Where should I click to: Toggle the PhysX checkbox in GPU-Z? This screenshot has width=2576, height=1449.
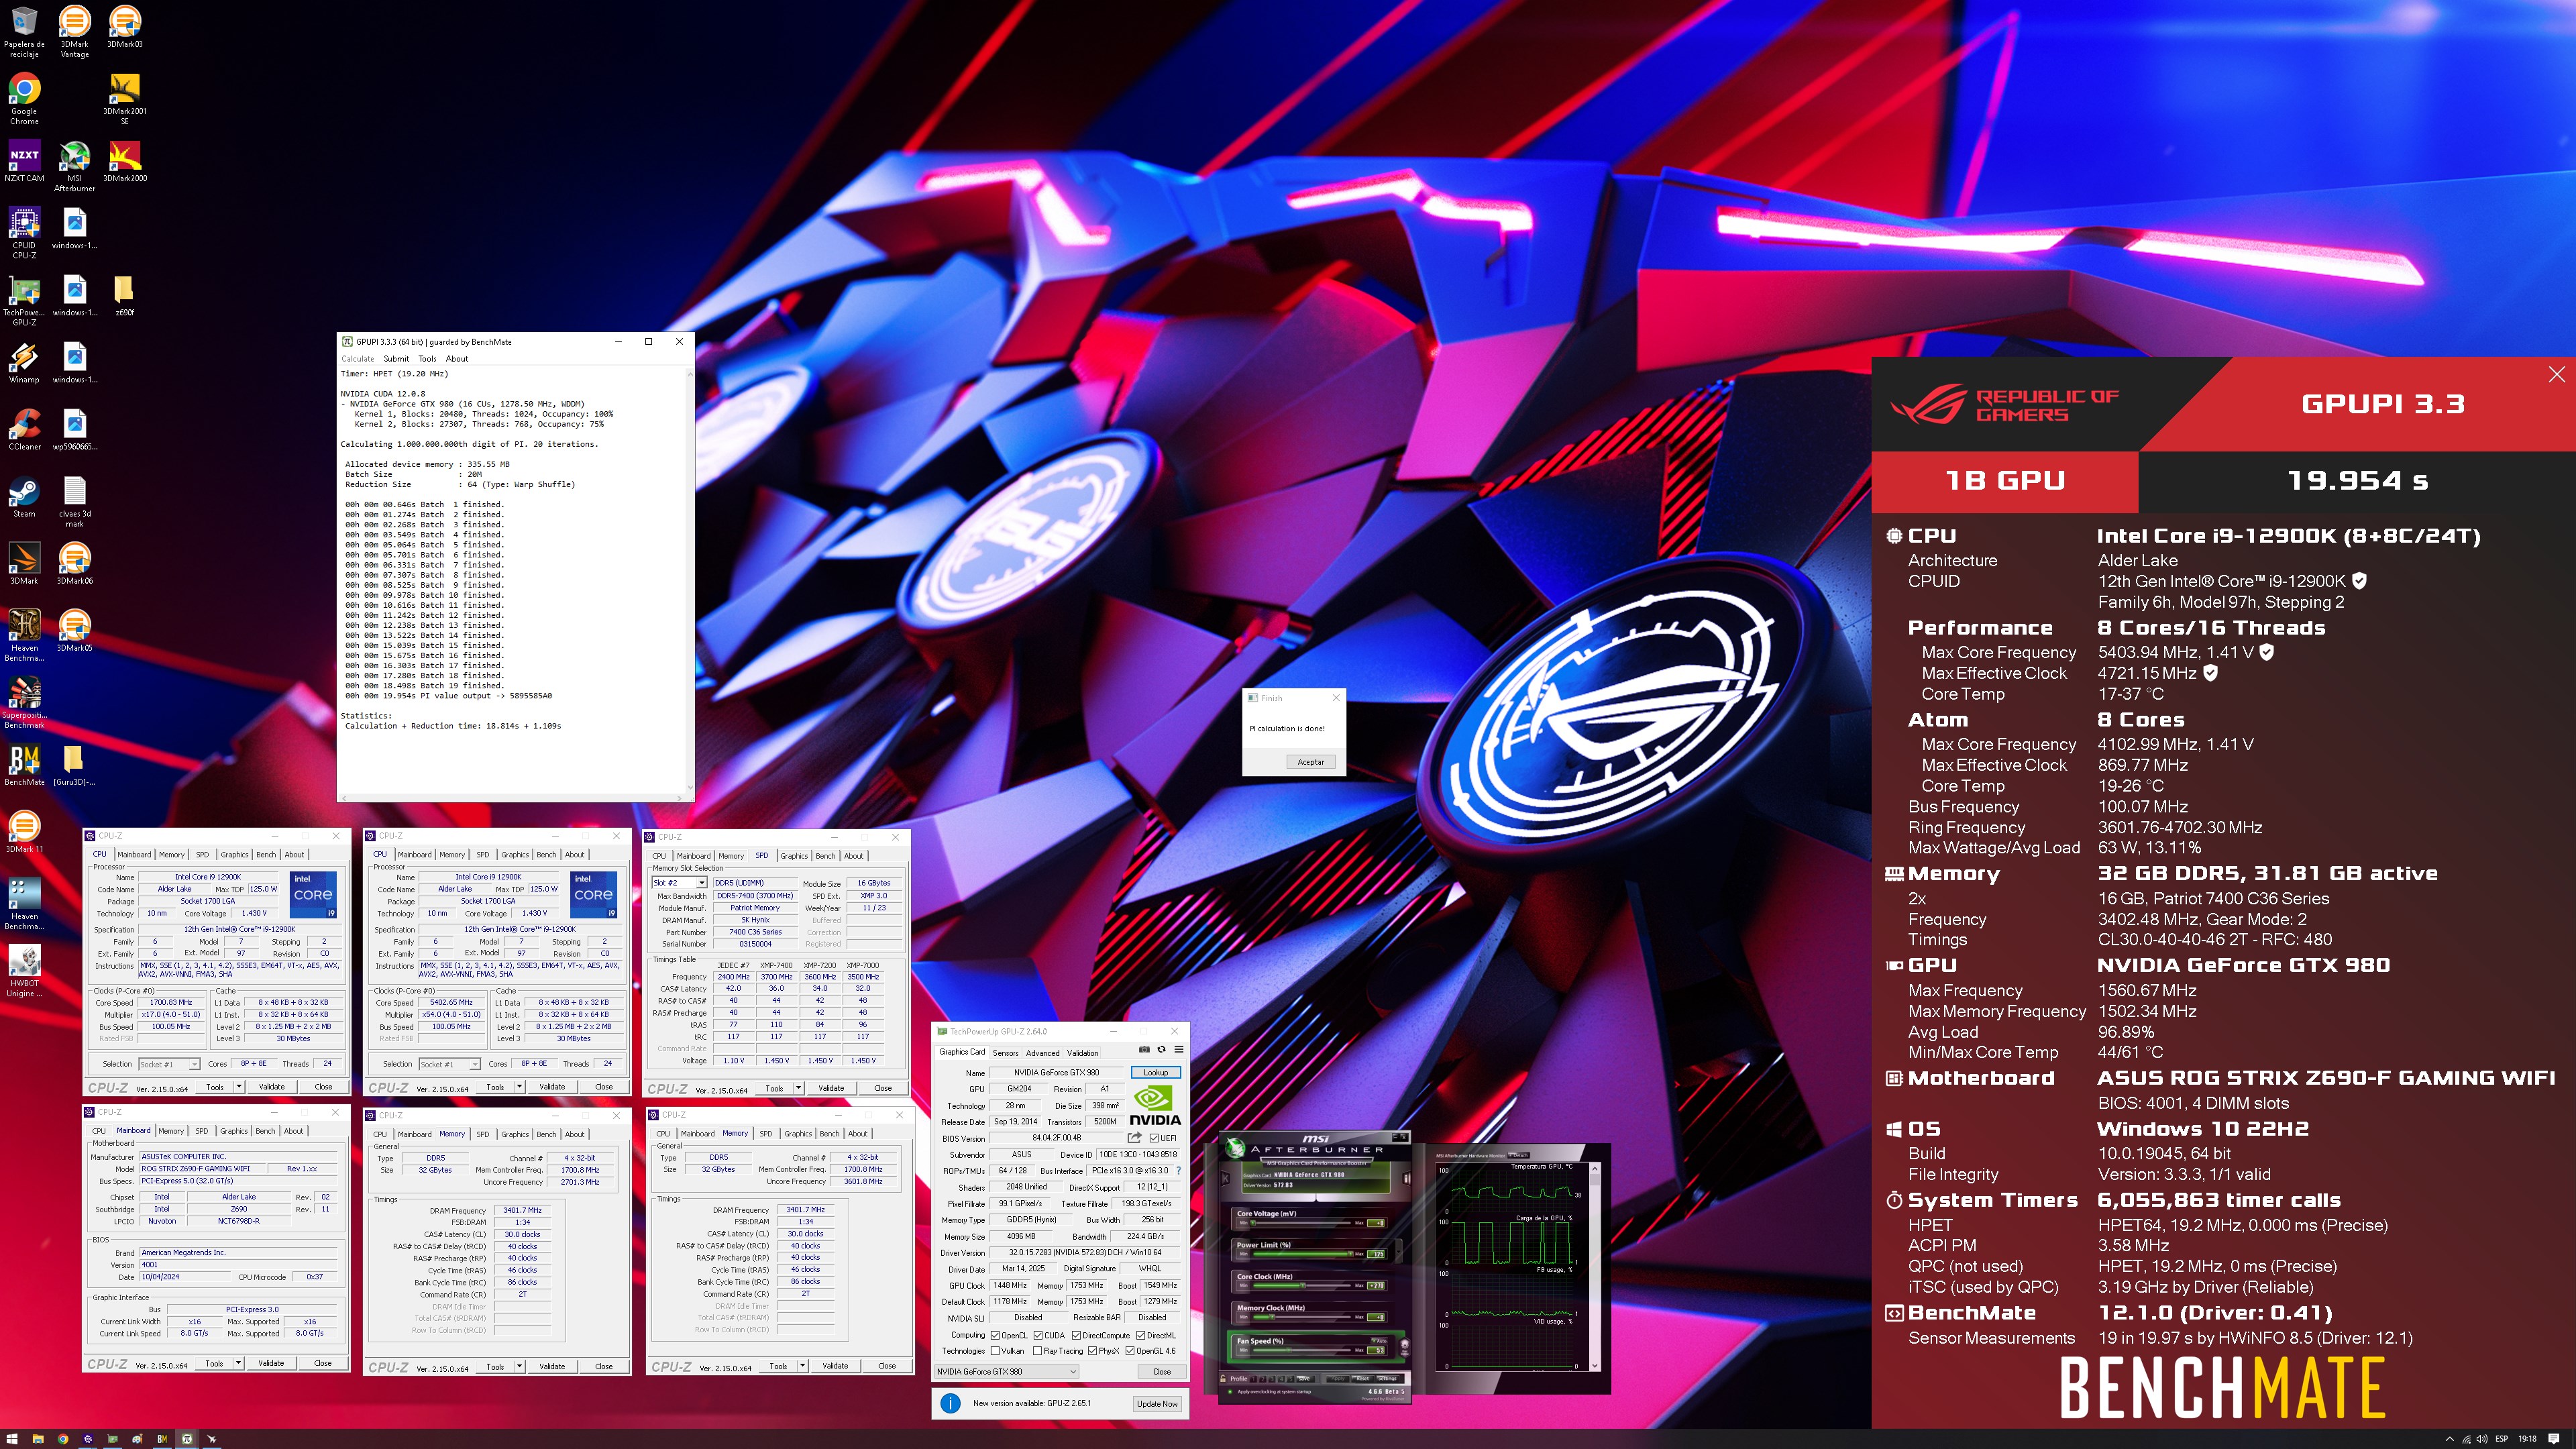point(1093,1351)
